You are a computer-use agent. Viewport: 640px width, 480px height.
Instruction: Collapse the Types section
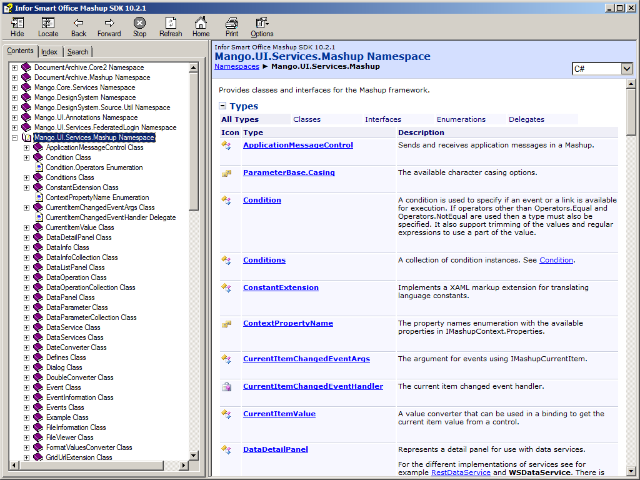click(x=222, y=106)
